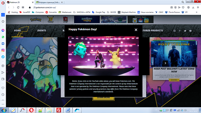Open Google Пер bookmark
The image size is (201, 113).
click(98, 12)
